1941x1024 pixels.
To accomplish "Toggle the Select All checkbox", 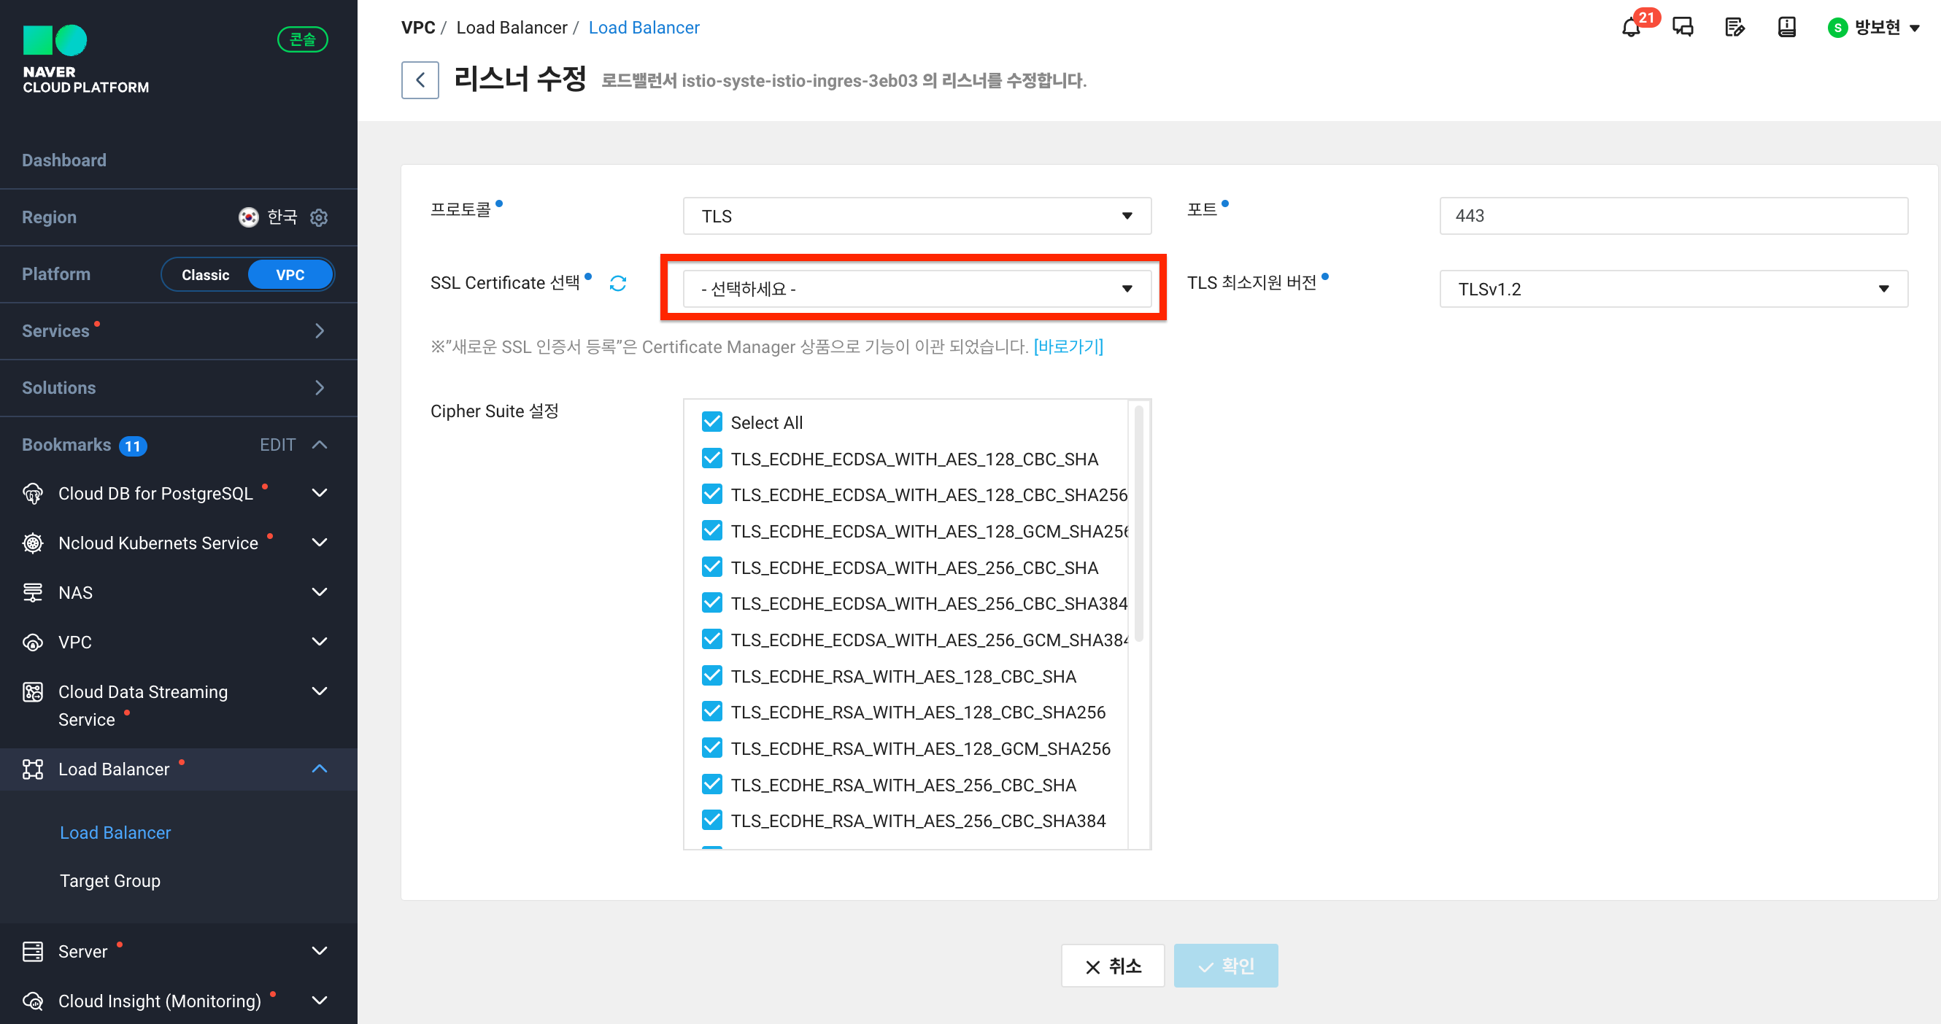I will (x=711, y=422).
